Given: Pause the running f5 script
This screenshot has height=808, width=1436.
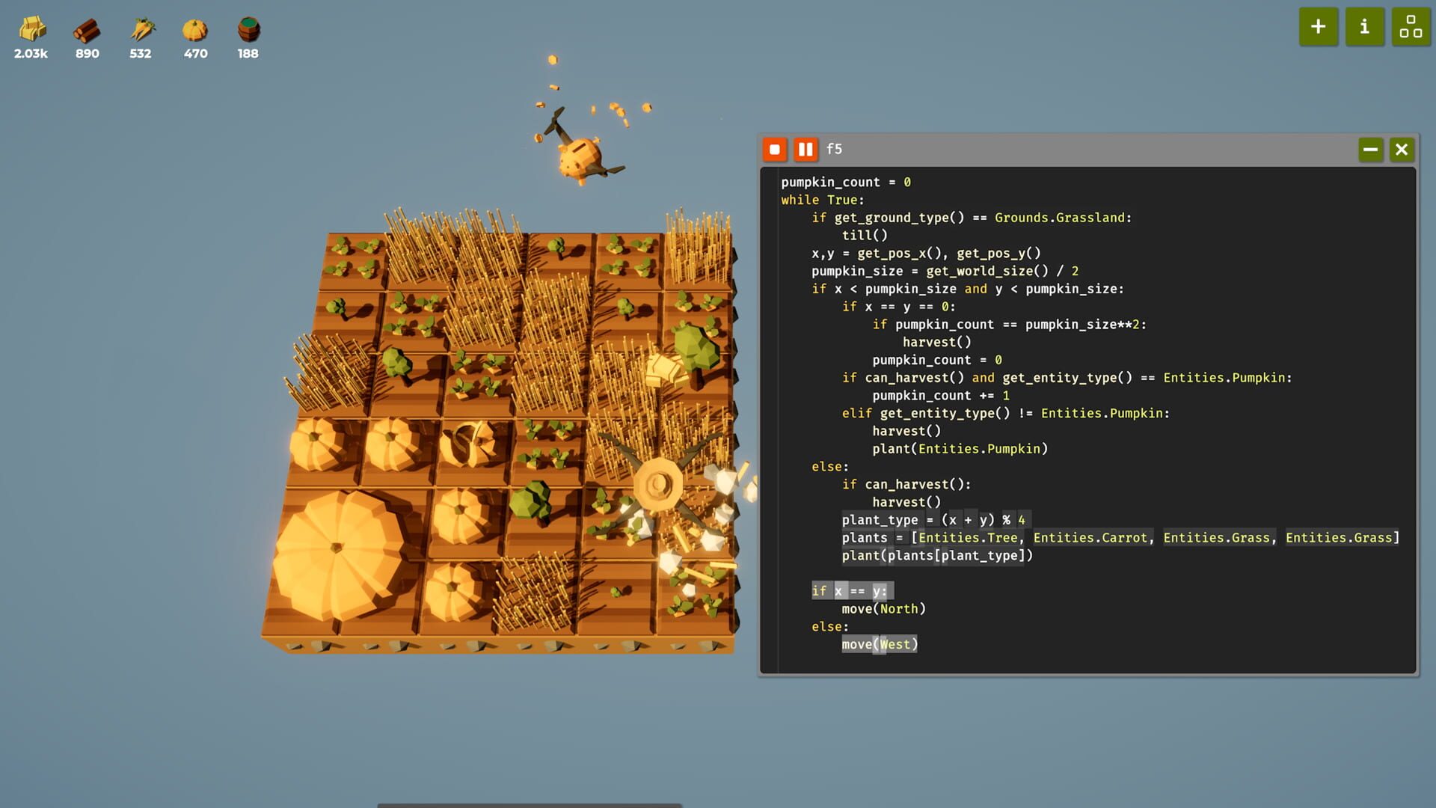Looking at the screenshot, I should tap(806, 149).
